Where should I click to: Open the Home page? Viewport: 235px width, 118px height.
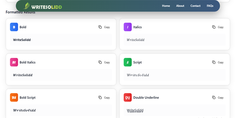click(x=166, y=6)
